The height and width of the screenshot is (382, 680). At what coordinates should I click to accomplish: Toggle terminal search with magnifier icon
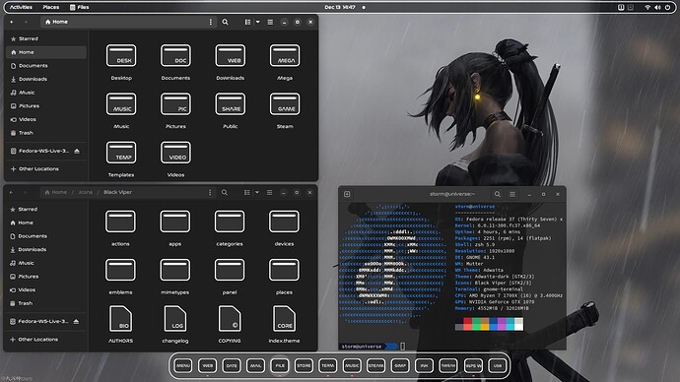tap(498, 194)
